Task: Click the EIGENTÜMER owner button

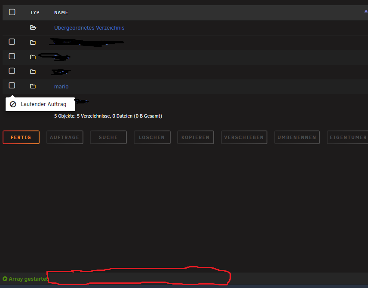Action: click(x=348, y=137)
